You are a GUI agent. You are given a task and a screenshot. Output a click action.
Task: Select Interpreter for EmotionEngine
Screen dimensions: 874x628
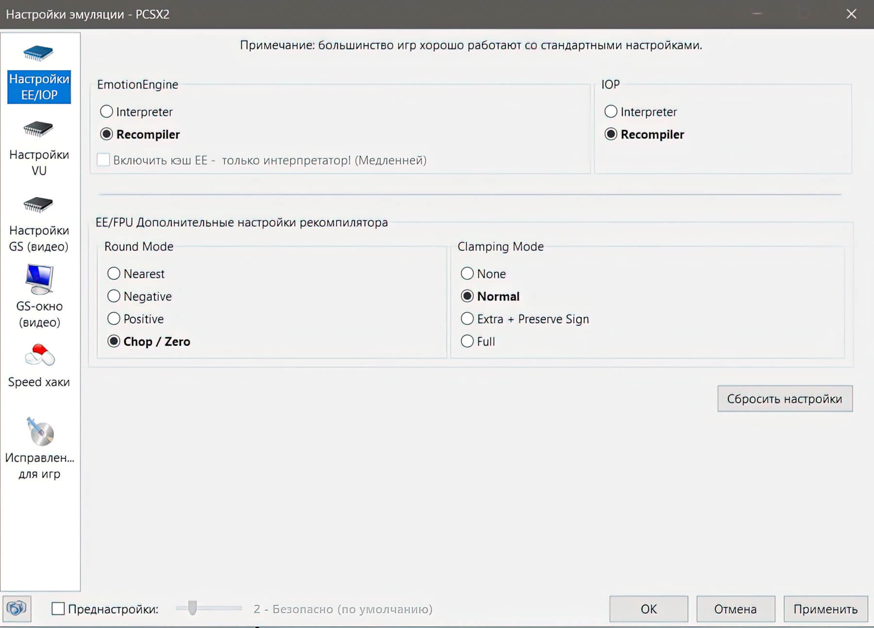106,112
